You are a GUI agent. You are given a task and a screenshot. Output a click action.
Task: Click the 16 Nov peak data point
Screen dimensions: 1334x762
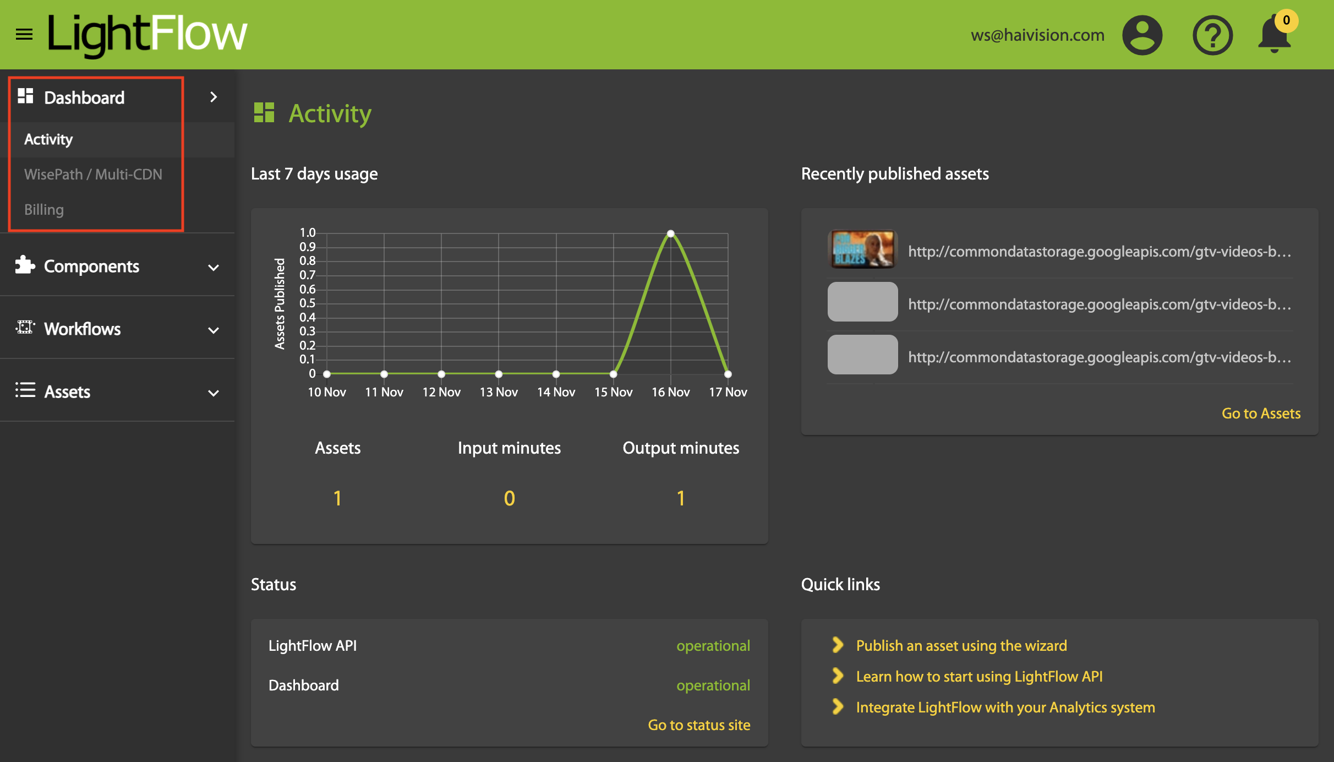point(670,233)
